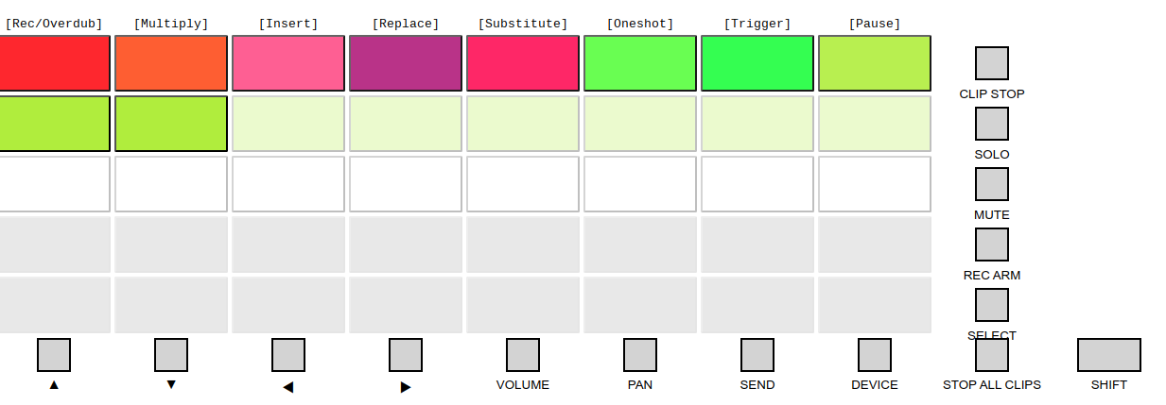Tap the green Trigger pad
The height and width of the screenshot is (405, 1166).
tap(757, 63)
